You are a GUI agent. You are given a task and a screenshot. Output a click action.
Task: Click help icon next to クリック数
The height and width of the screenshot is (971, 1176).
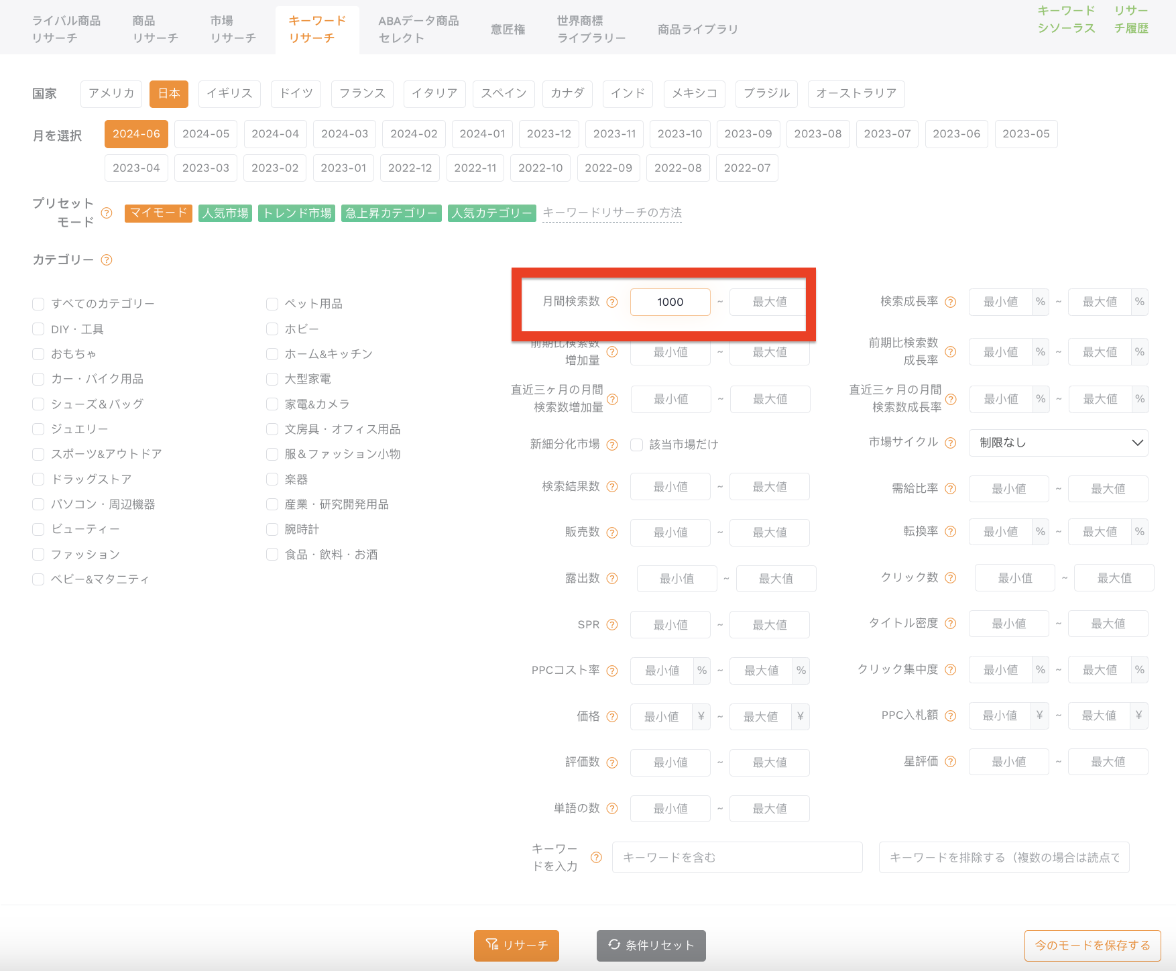(x=951, y=578)
